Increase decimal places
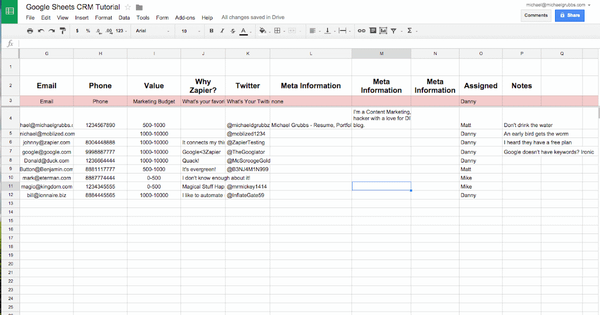Image resolution: width=600 pixels, height=315 pixels. [x=108, y=31]
